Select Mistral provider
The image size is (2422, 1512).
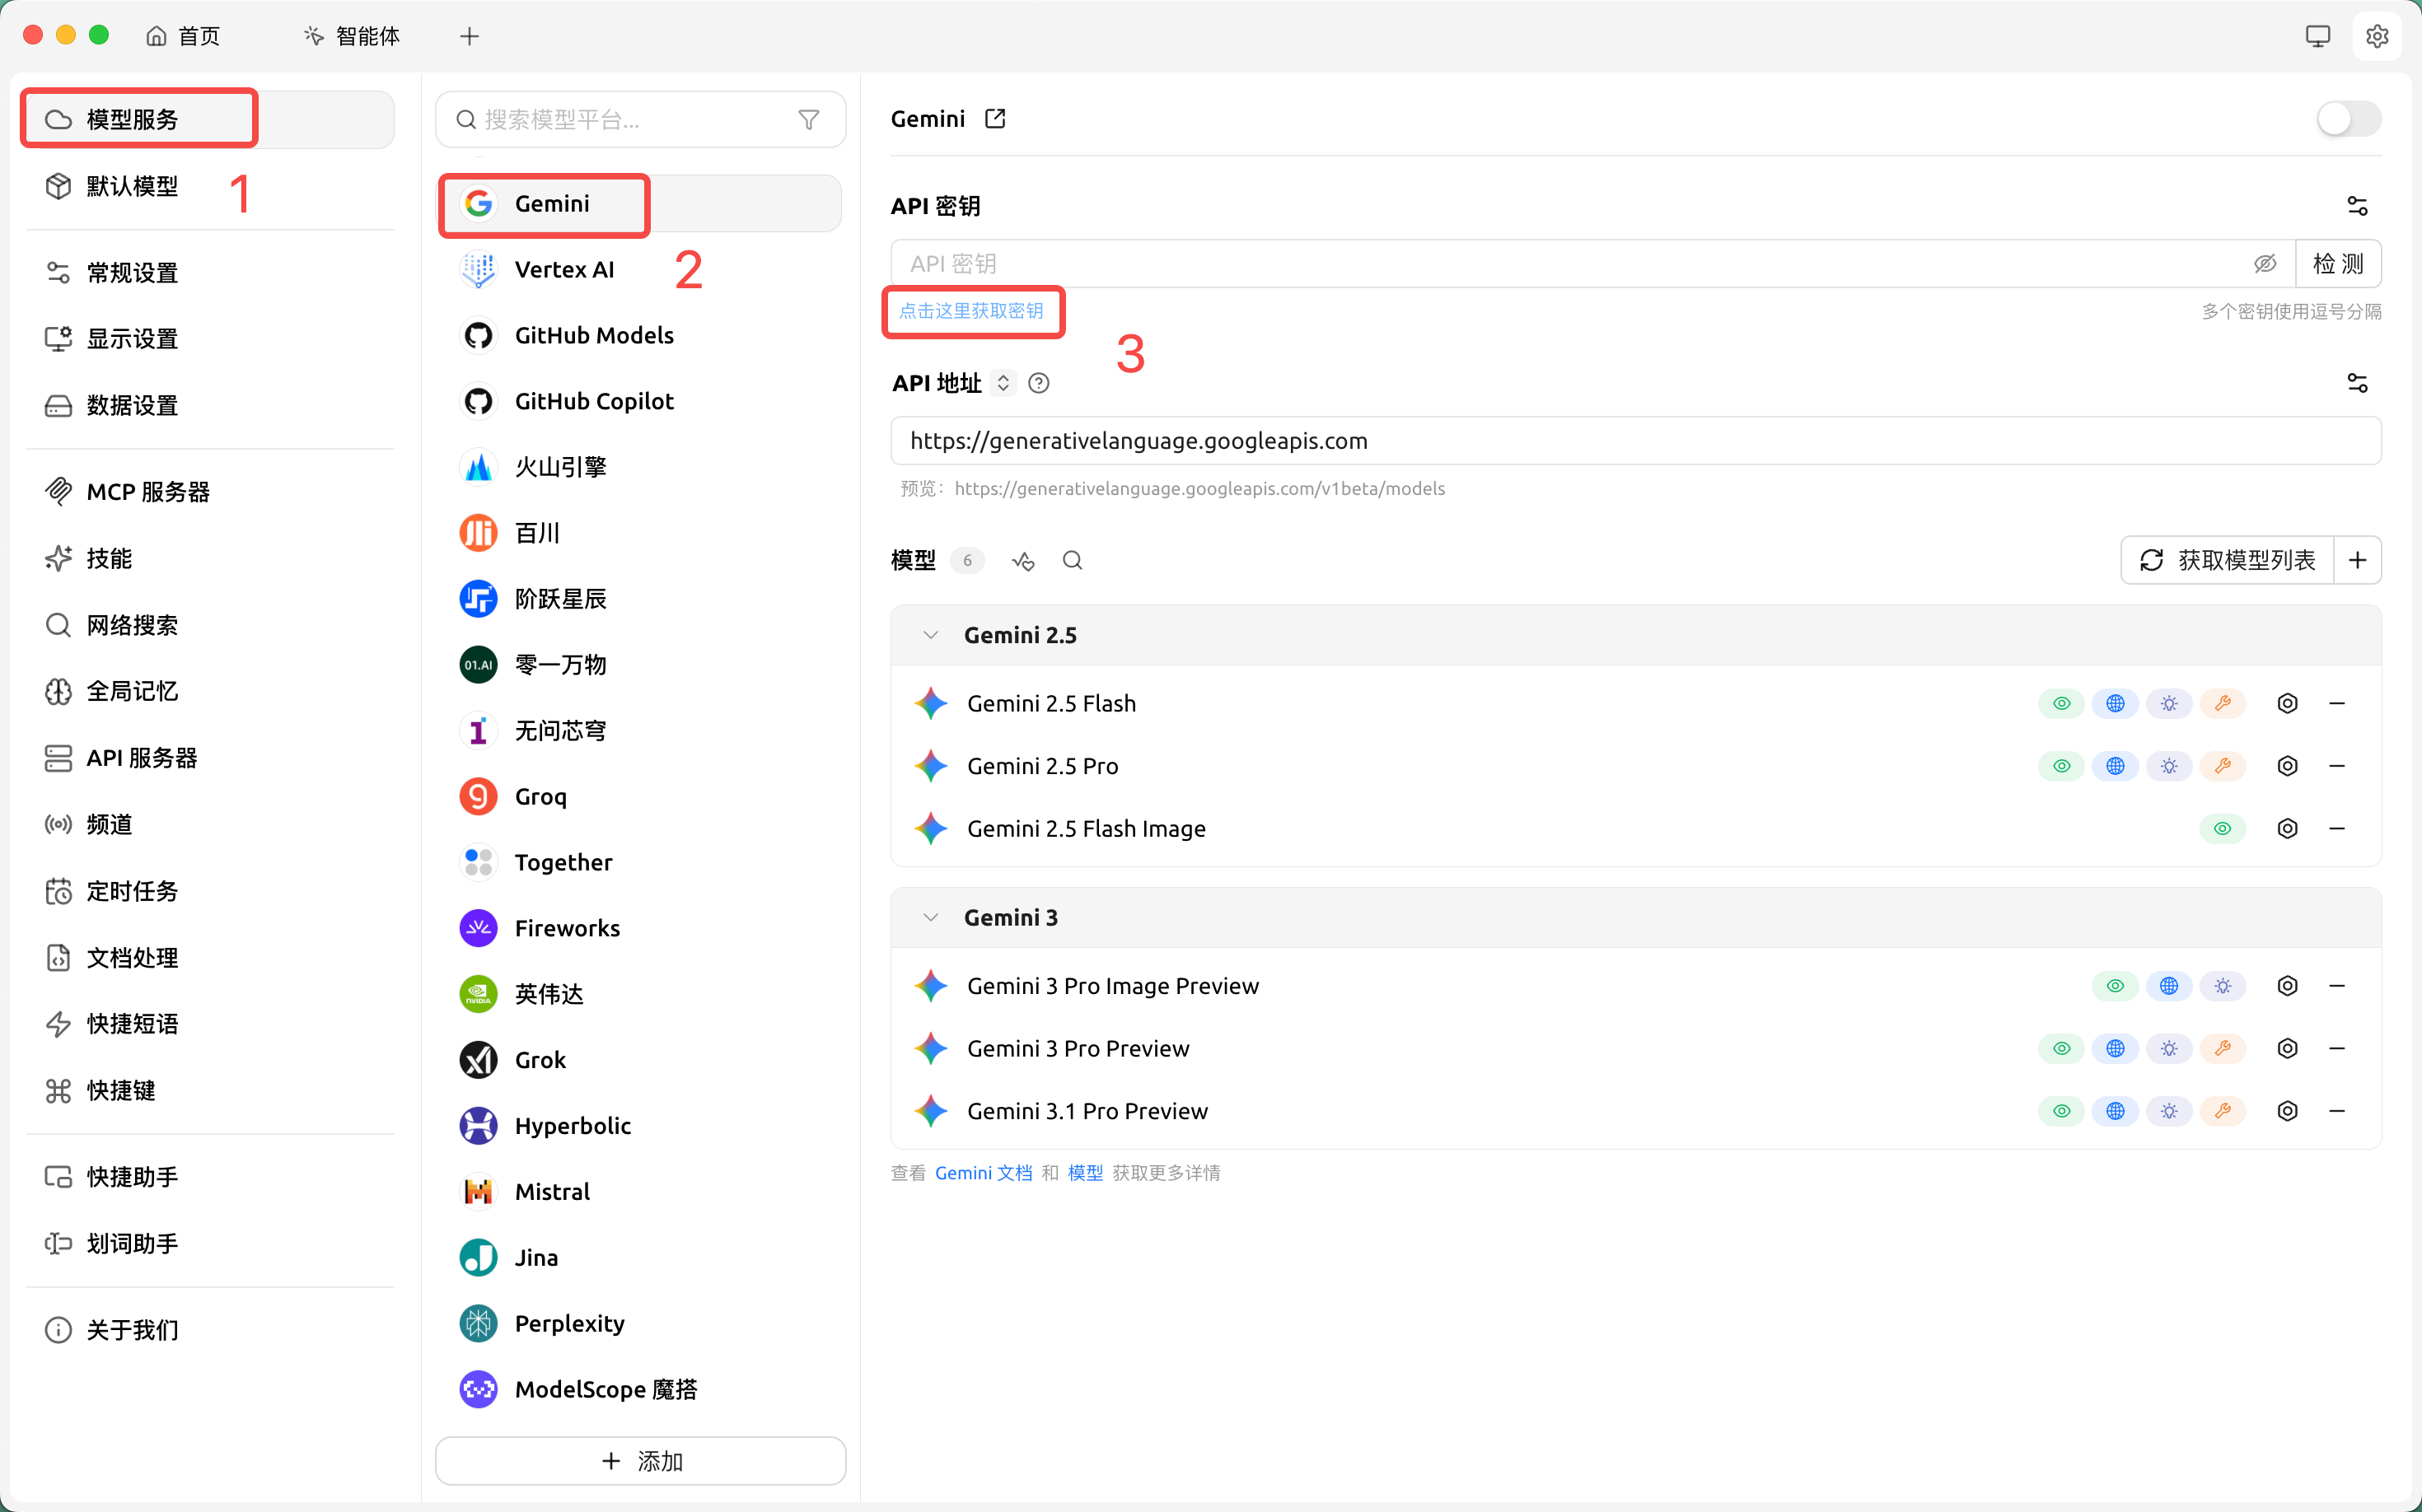(x=640, y=1192)
